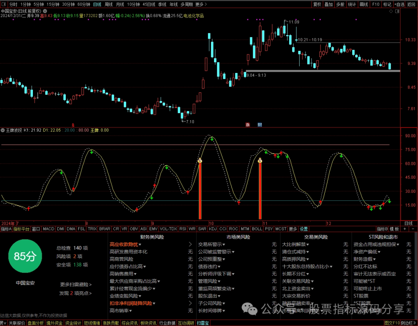Select the 60分钟 period tab
418x326 pixels.
tap(84, 4)
